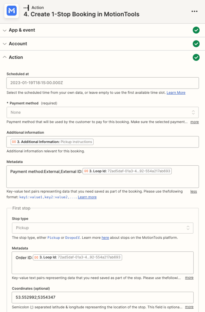The height and width of the screenshot is (312, 205).
Task: Click Loop Id pill in booking Metadata
Action: pos(127,171)
